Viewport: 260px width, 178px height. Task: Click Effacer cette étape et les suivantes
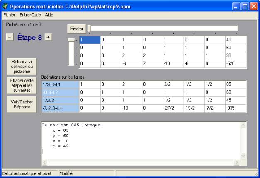(22, 85)
